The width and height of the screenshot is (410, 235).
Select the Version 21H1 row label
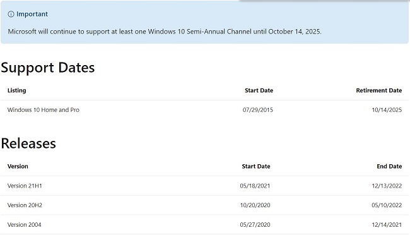[25, 186]
